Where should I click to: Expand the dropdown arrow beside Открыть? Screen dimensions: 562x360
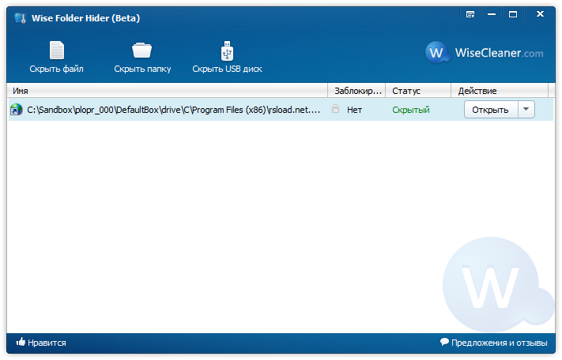pos(526,110)
